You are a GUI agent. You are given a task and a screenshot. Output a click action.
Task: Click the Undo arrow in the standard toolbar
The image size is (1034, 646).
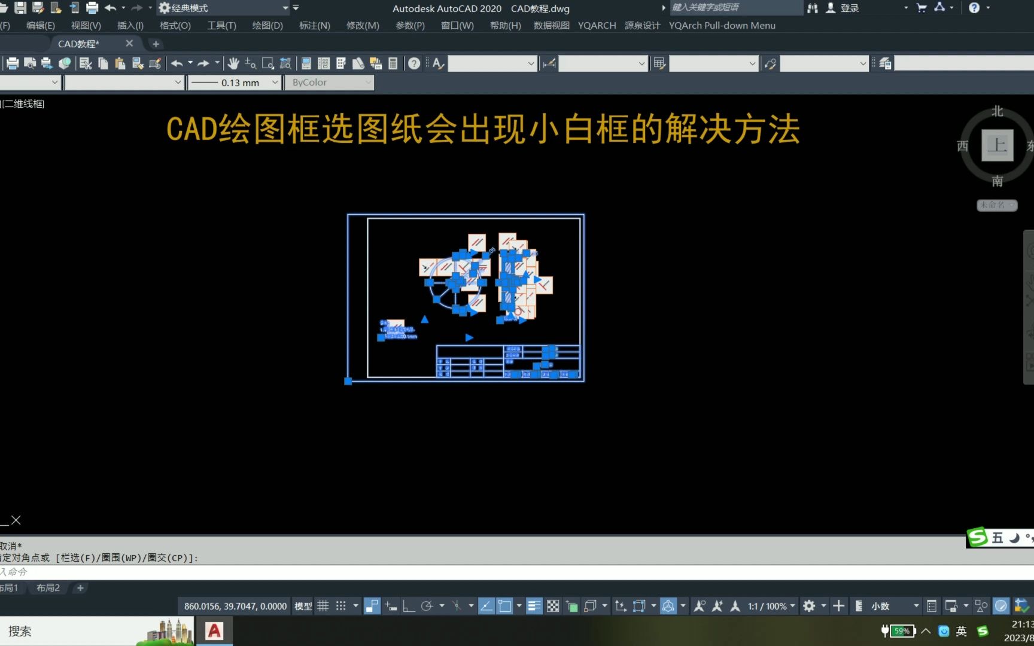click(x=177, y=63)
